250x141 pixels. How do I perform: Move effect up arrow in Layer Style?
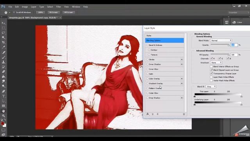click(153, 114)
